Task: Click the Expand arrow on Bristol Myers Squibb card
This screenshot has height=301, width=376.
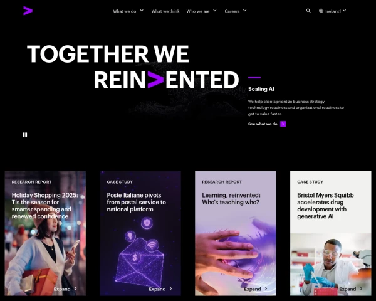Action: click(x=362, y=288)
